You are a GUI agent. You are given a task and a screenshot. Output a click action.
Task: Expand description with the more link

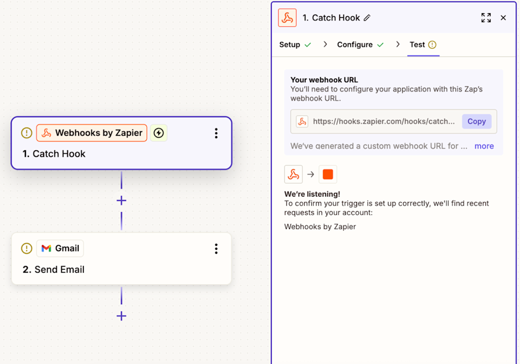point(484,146)
